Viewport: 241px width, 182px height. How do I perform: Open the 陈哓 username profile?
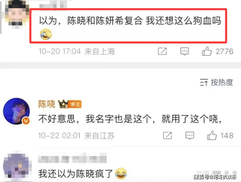pos(47,104)
